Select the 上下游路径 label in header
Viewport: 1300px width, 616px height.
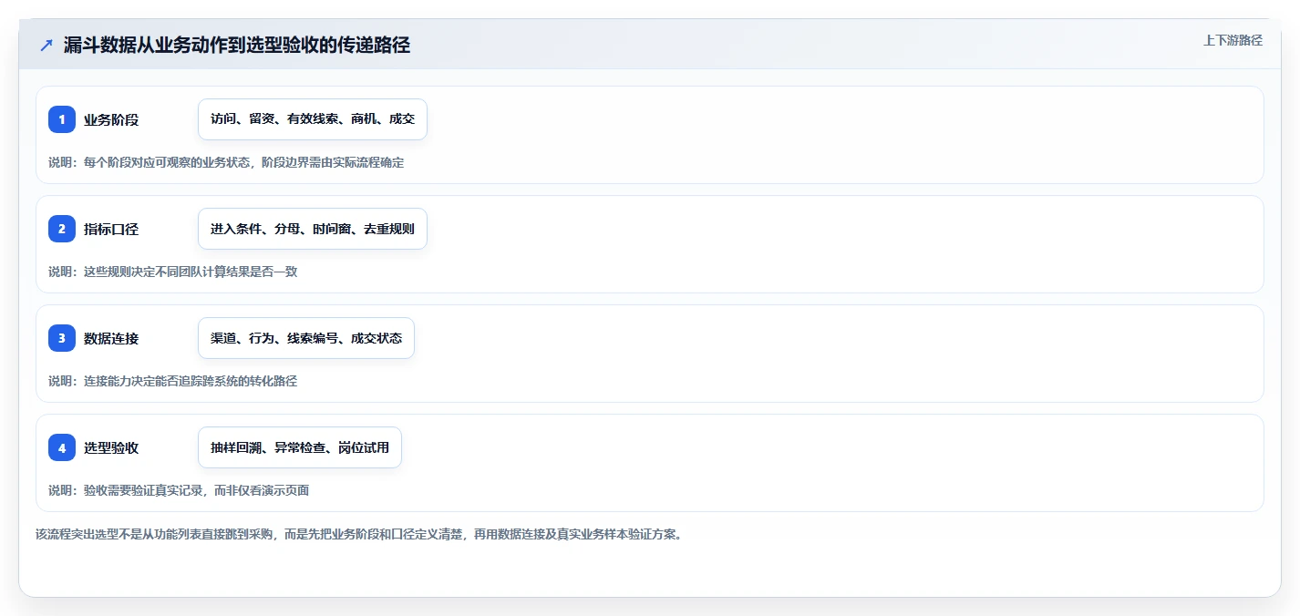point(1233,40)
